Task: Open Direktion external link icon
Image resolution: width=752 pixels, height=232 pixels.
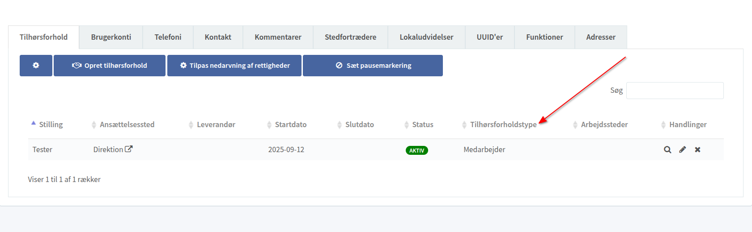Action: point(128,149)
